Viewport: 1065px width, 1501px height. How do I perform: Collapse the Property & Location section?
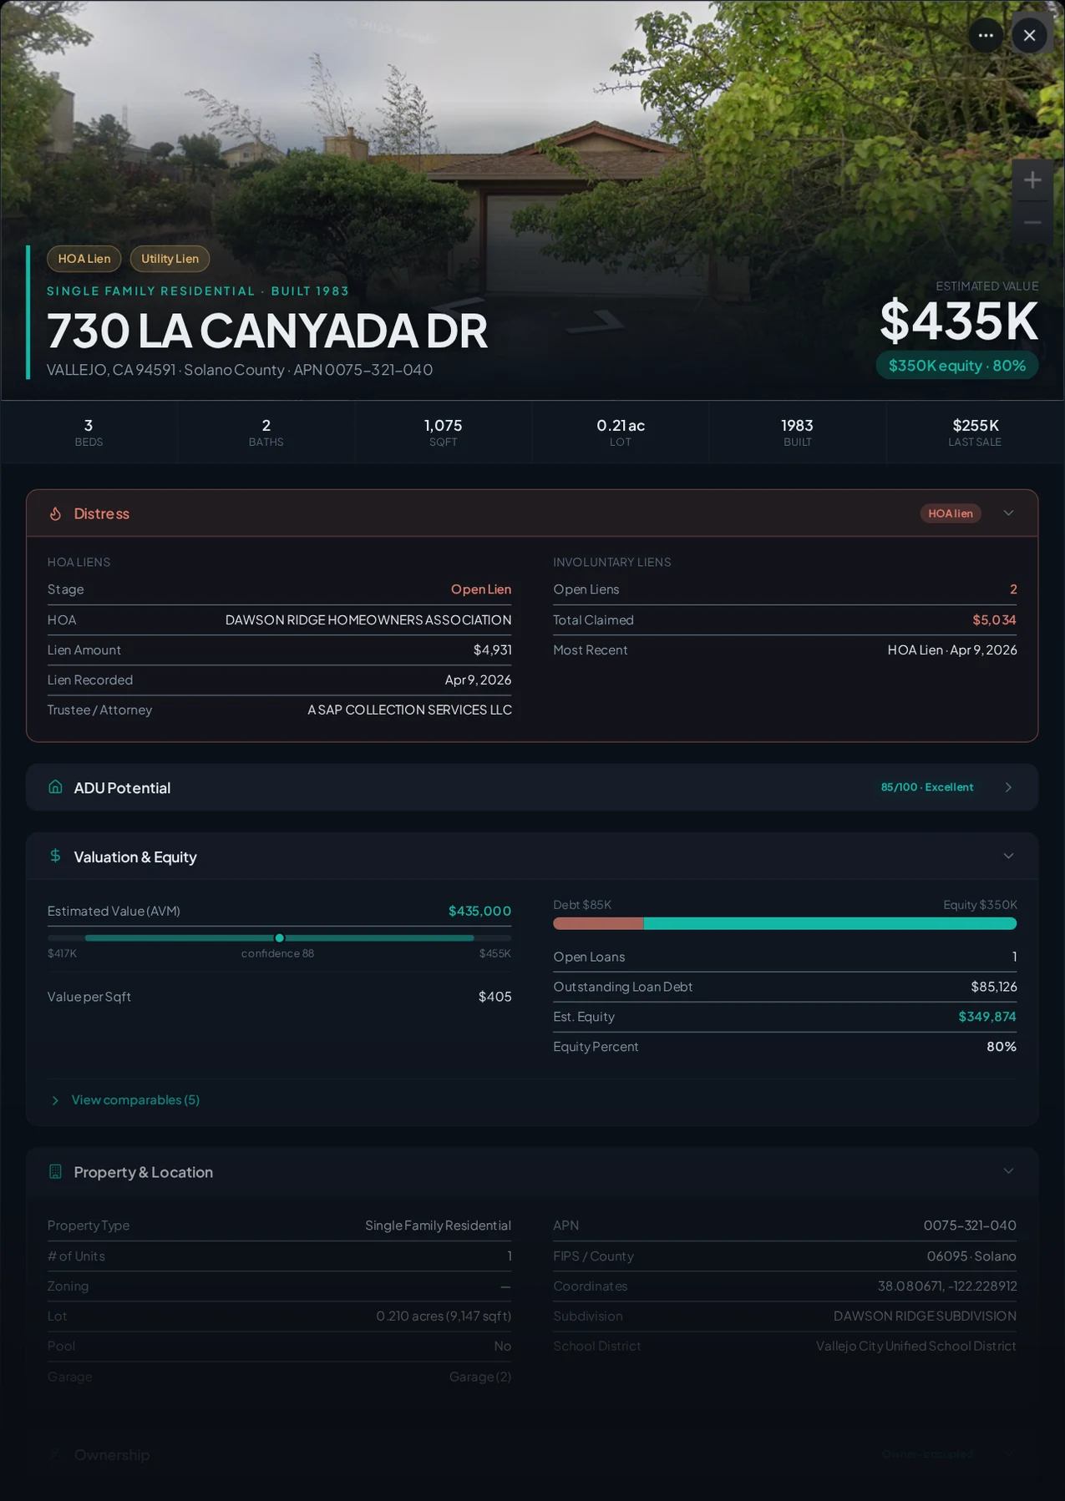(x=1008, y=1171)
